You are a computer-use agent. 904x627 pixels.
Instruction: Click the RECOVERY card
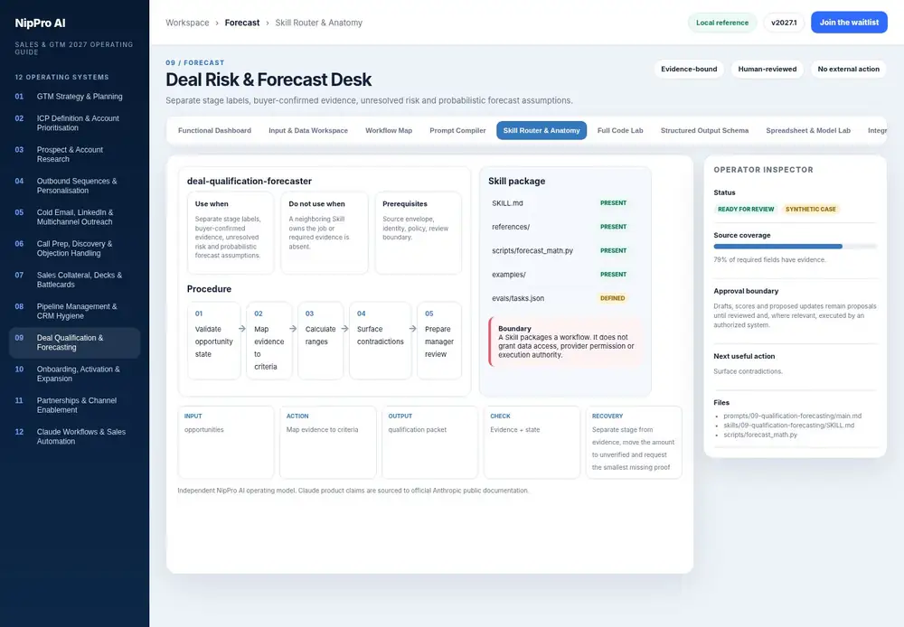(635, 443)
